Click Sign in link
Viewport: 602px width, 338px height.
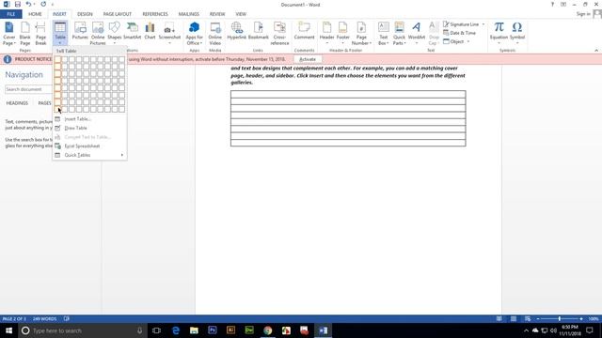tap(583, 14)
